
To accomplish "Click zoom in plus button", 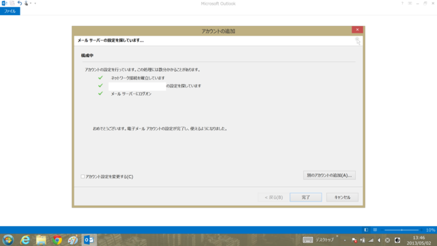I will coord(421,230).
